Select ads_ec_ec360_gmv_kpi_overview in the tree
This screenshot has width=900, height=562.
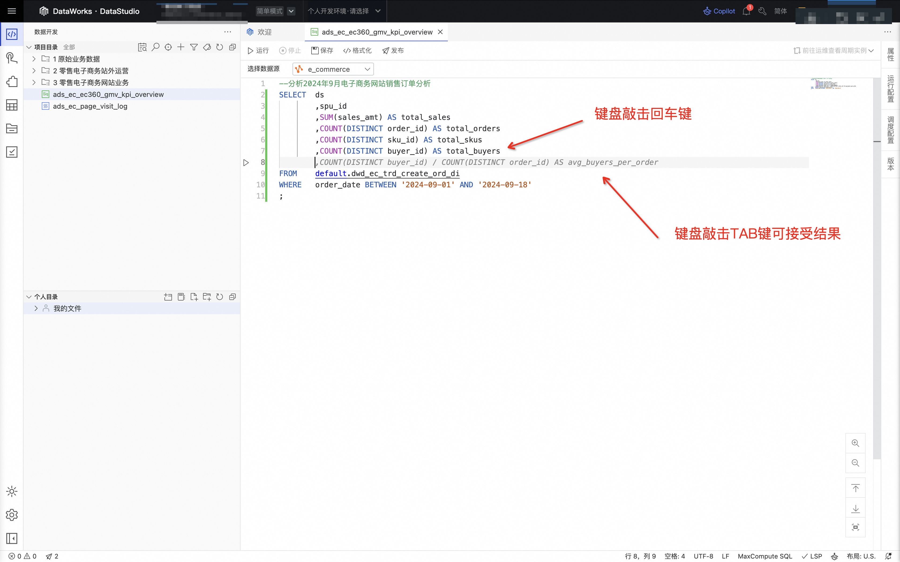tap(108, 94)
